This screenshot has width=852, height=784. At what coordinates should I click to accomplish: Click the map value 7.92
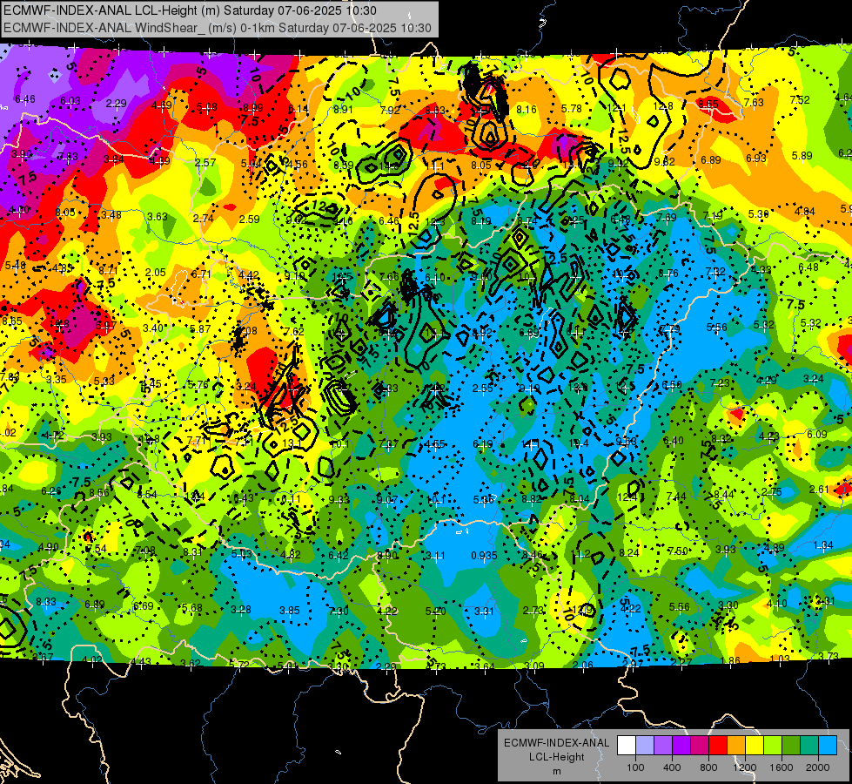click(x=390, y=110)
